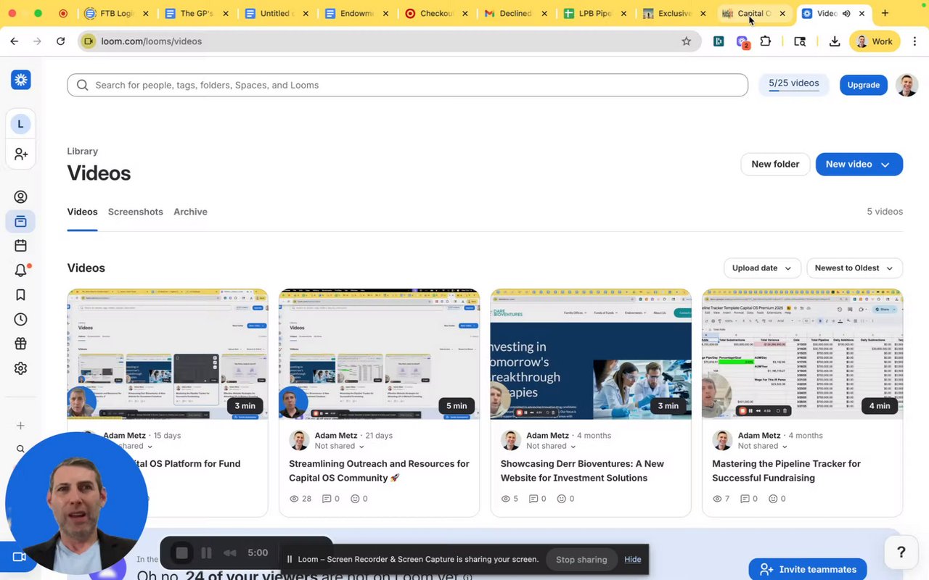Open the gift icon in sidebar

point(20,344)
